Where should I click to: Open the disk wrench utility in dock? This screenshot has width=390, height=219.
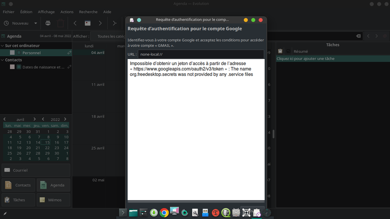(195, 213)
